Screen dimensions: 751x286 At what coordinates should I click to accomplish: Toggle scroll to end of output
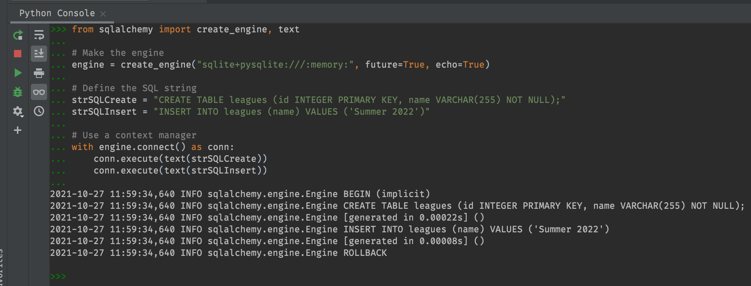(39, 54)
